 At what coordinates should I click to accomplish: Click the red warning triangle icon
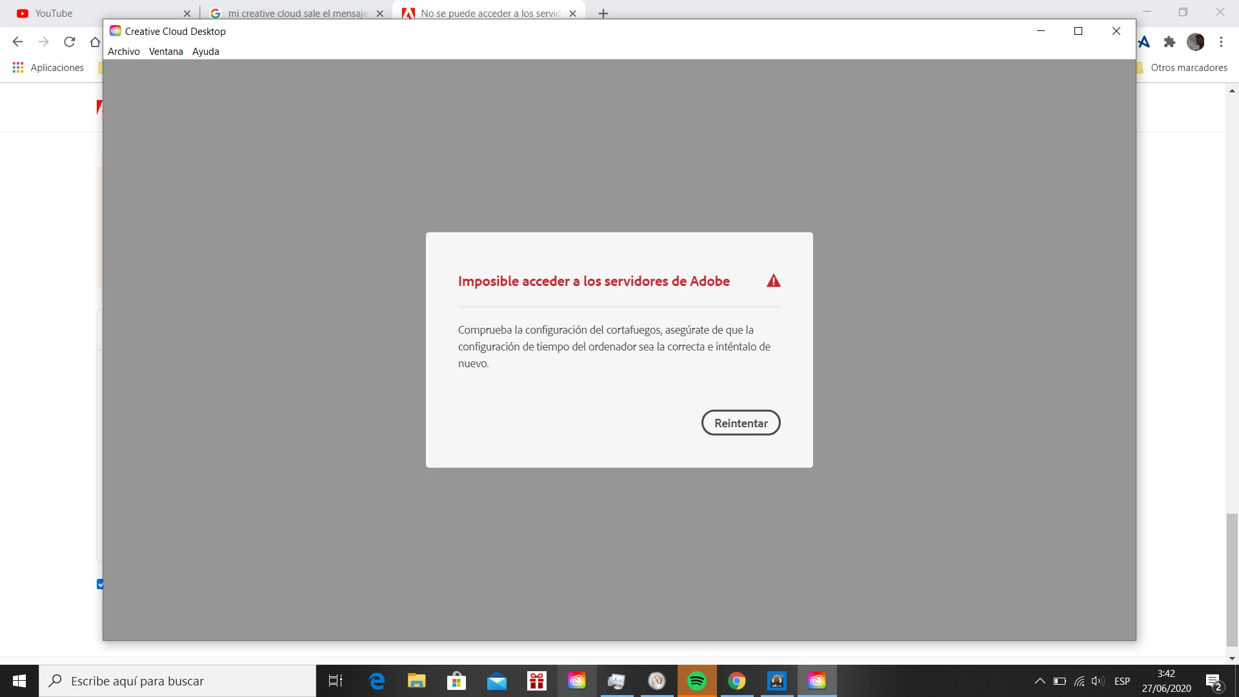(773, 281)
